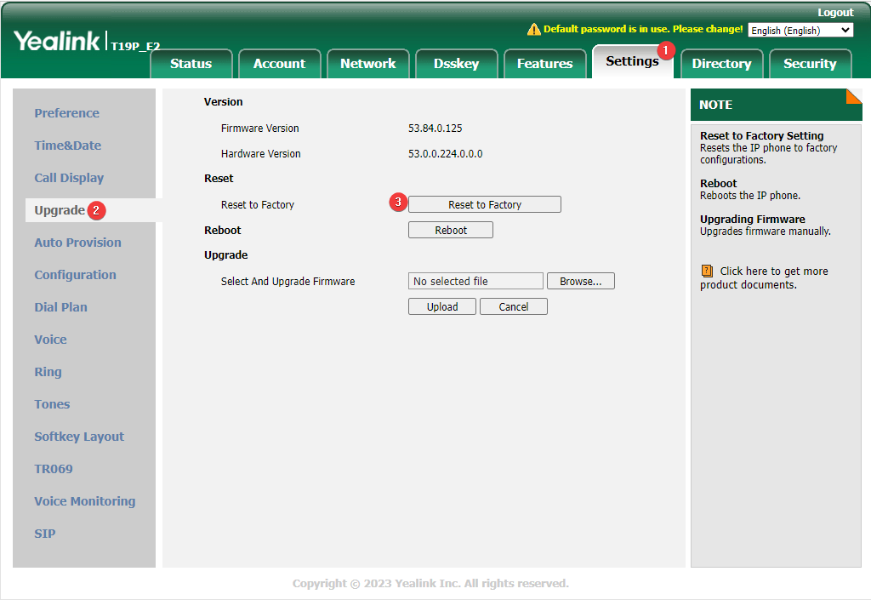Select the Security tab

(x=809, y=64)
